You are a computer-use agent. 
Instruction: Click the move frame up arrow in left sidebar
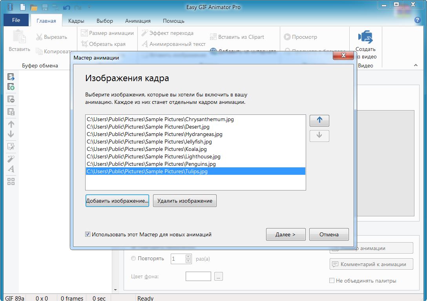pos(11,124)
